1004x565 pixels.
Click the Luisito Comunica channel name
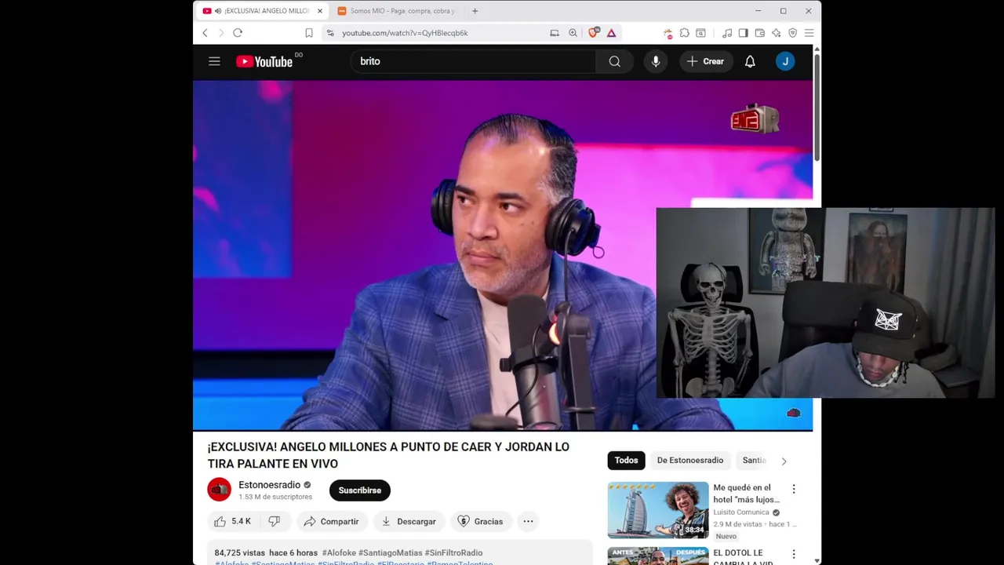tap(740, 512)
